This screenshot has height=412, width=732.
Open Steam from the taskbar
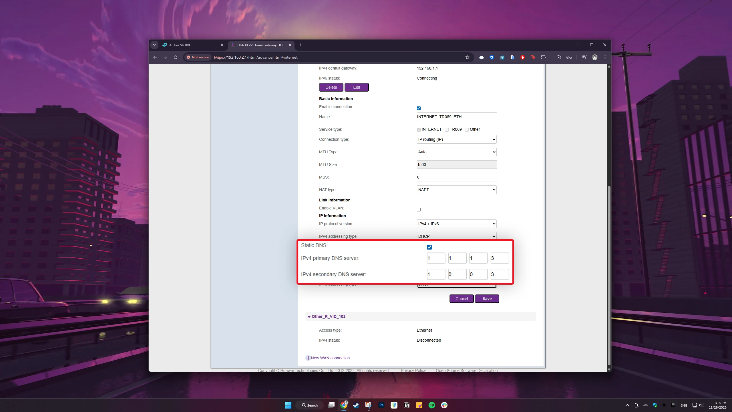(356, 405)
